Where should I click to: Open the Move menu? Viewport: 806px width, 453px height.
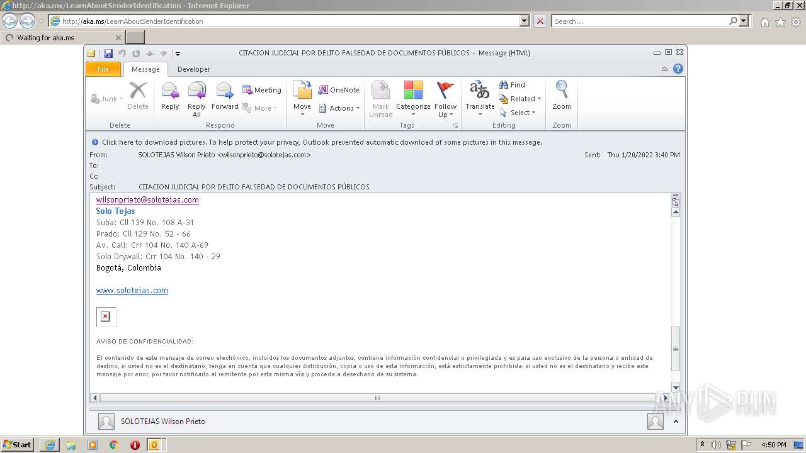[x=302, y=99]
